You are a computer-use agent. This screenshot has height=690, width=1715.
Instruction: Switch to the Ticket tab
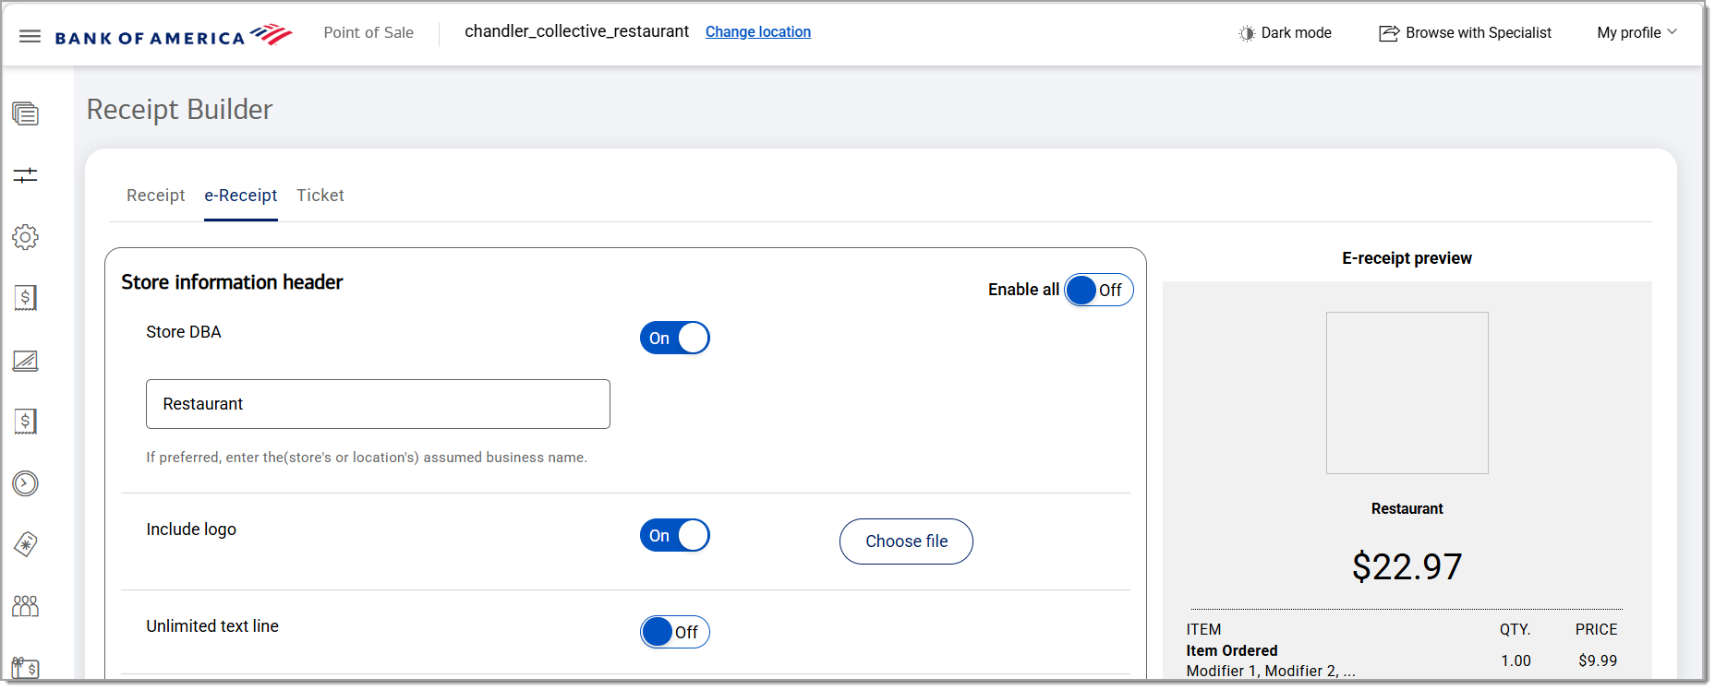[x=320, y=196]
